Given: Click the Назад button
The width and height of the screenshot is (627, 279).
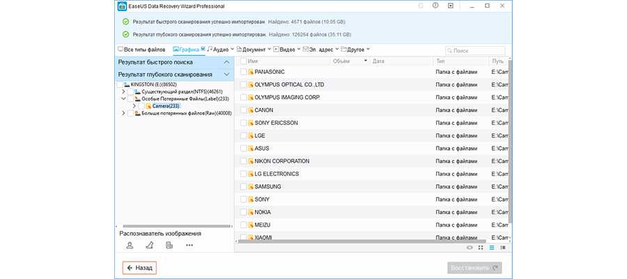Looking at the screenshot, I should (139, 267).
